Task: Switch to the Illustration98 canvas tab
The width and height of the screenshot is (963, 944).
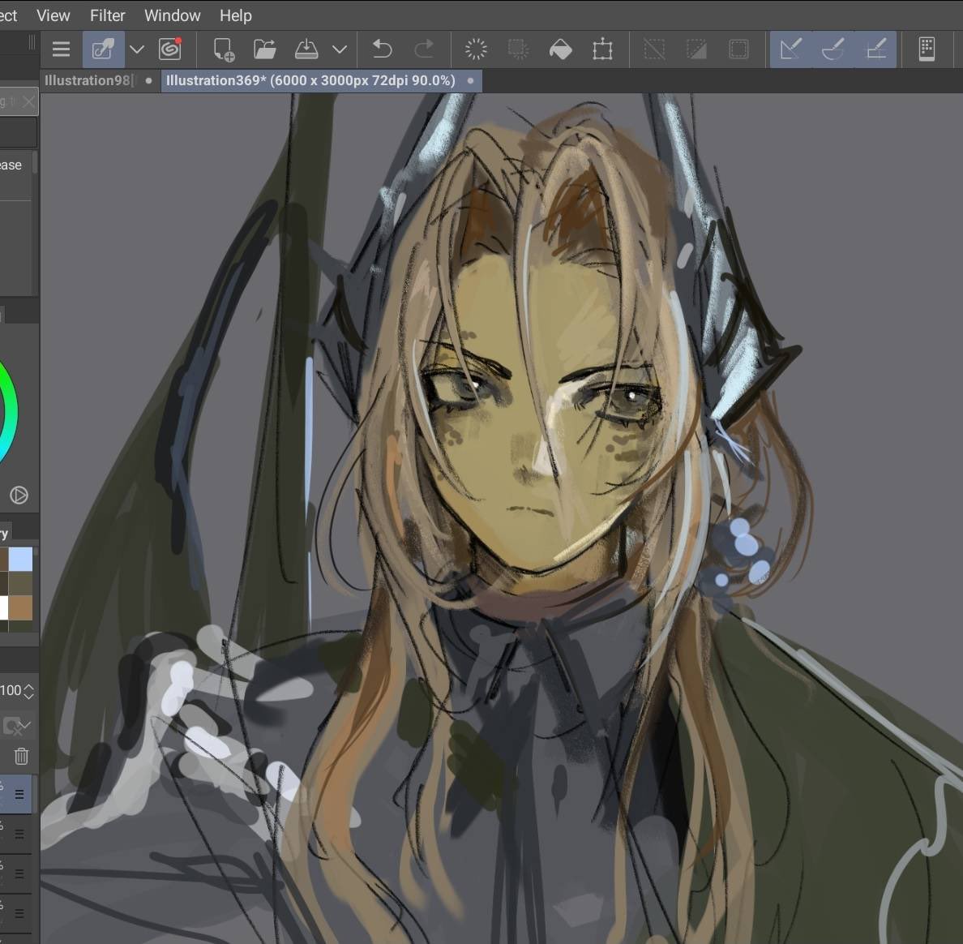Action: click(x=88, y=80)
